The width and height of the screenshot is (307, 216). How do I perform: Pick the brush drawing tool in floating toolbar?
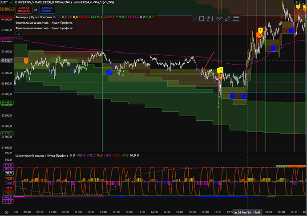pyautogui.click(x=228, y=18)
